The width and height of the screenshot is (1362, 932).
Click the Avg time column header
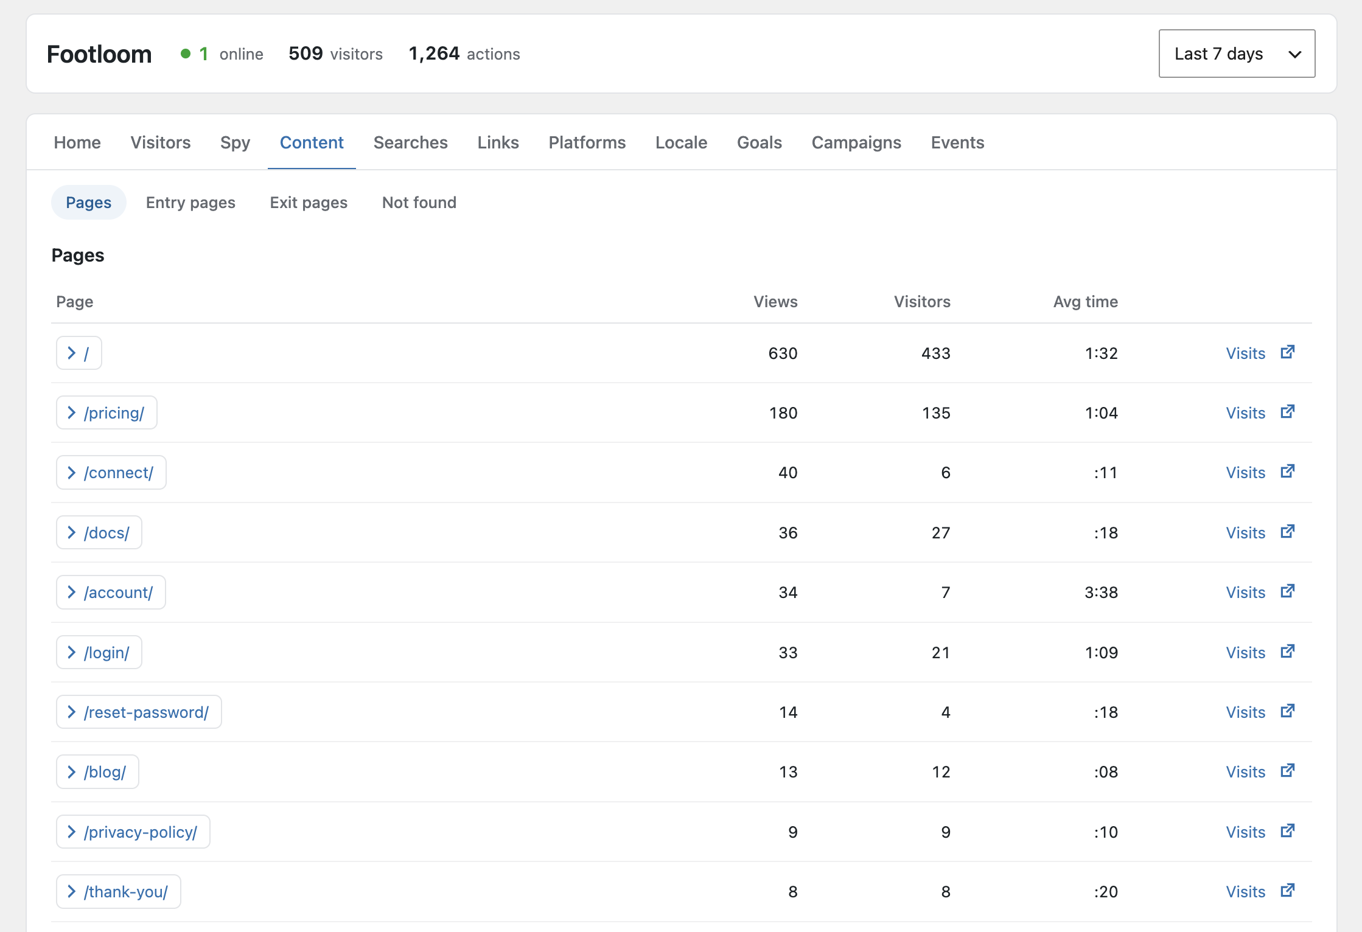click(1086, 302)
